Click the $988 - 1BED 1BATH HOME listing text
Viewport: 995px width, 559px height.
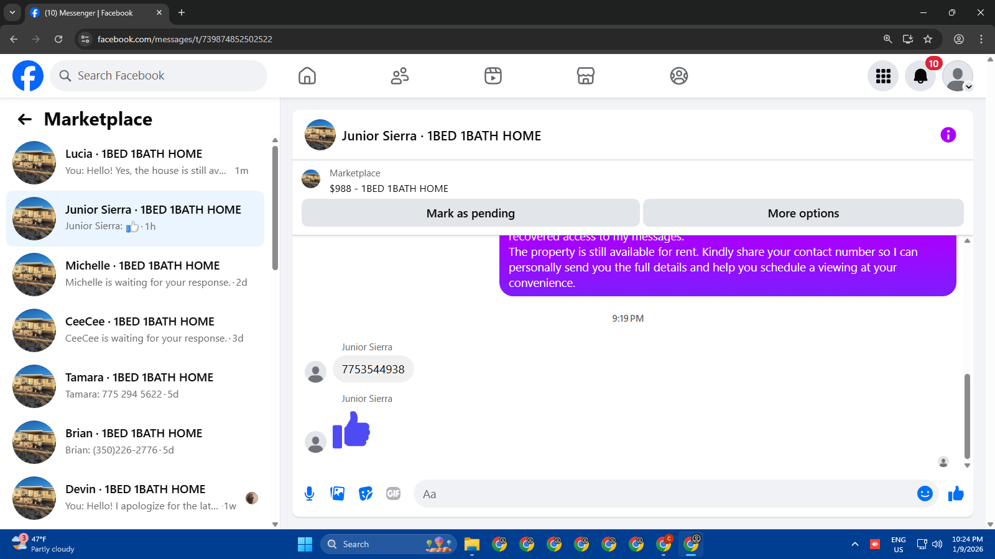[x=389, y=188]
